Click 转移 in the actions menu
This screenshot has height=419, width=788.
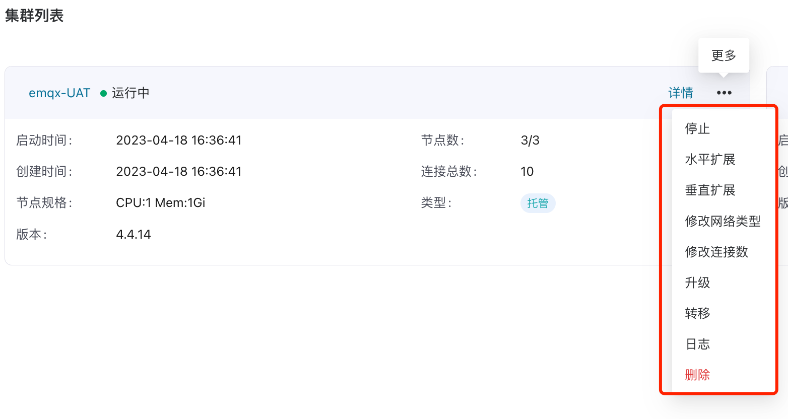tap(697, 313)
